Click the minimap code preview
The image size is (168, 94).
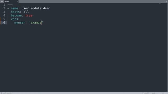click(x=160, y=4)
